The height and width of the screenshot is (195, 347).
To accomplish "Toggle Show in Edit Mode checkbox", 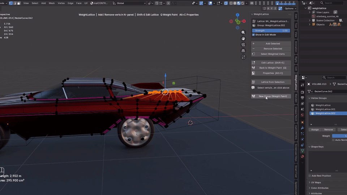I will tap(253, 35).
